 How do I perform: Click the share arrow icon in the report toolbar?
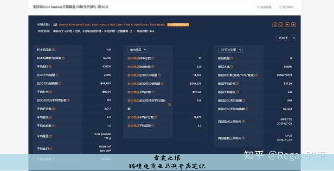pyautogui.click(x=287, y=25)
